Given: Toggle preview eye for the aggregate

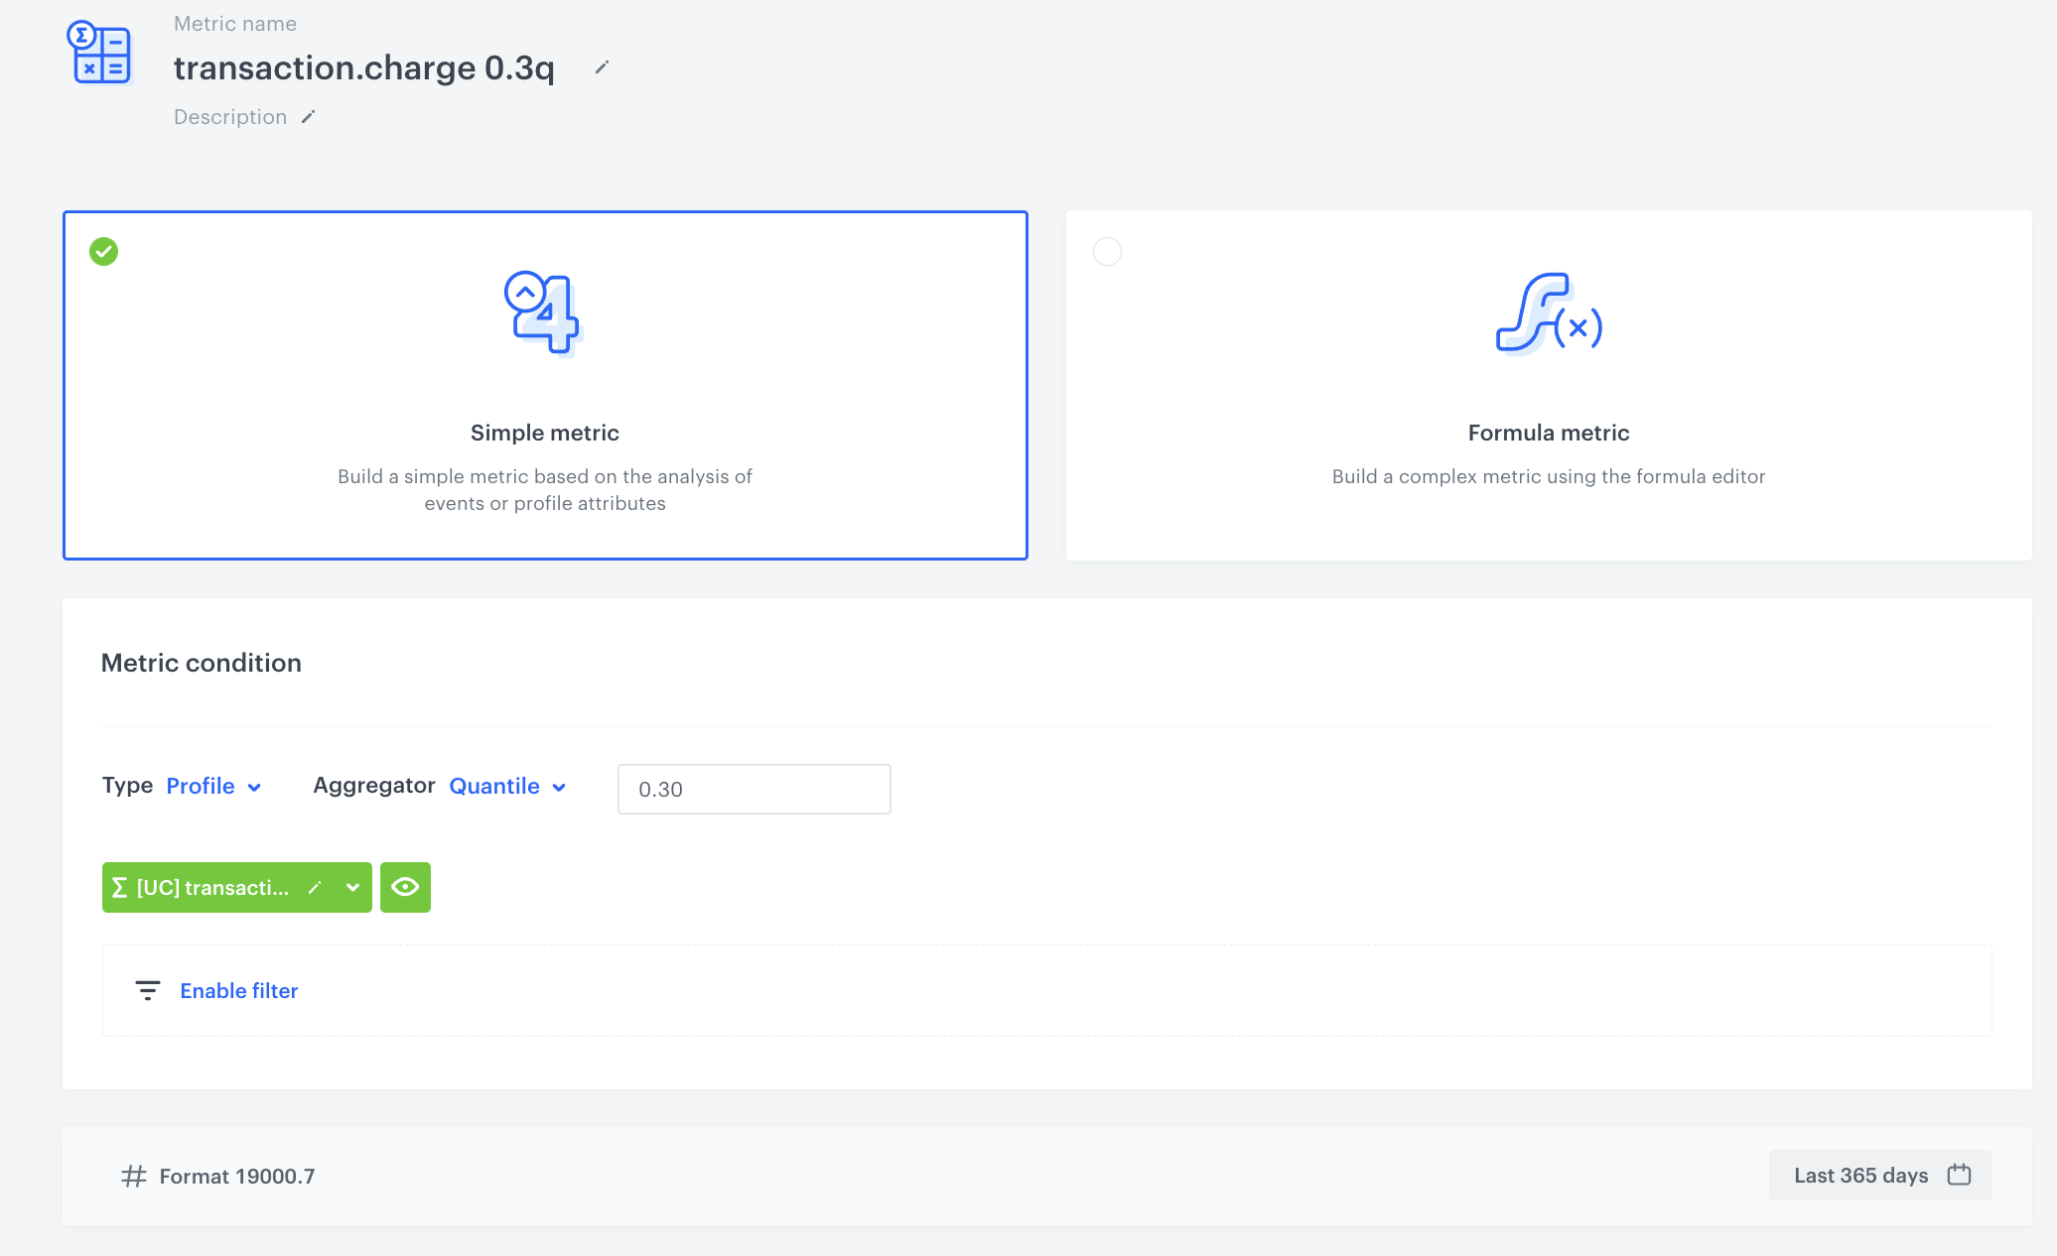Looking at the screenshot, I should 405,887.
